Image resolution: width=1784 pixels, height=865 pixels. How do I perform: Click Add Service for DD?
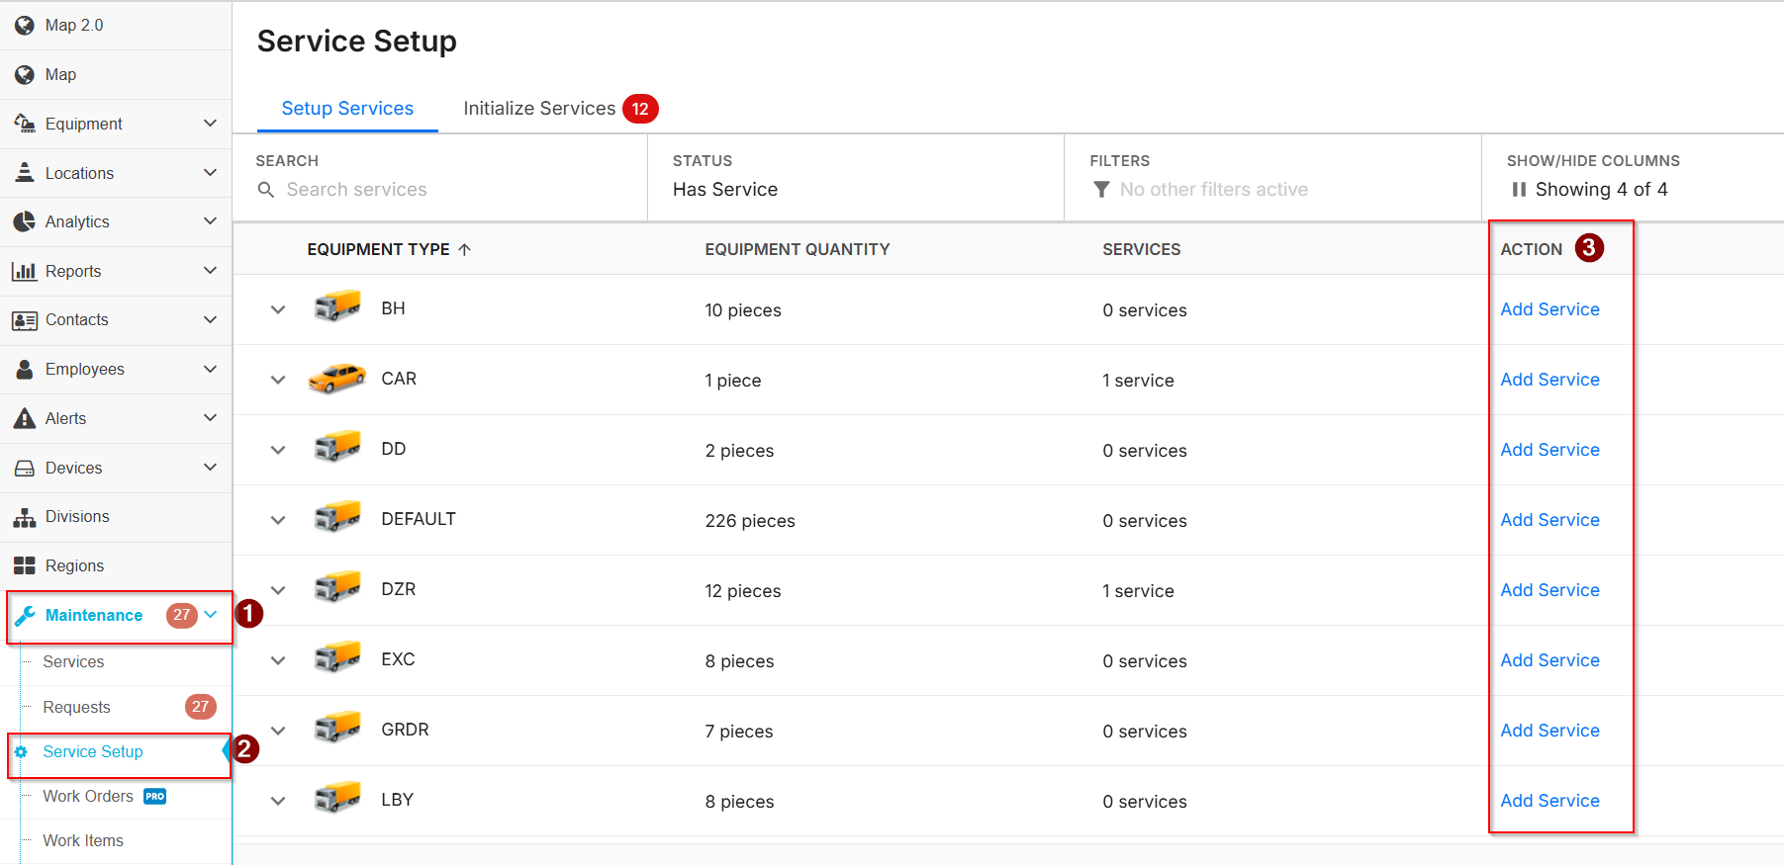[1549, 450]
